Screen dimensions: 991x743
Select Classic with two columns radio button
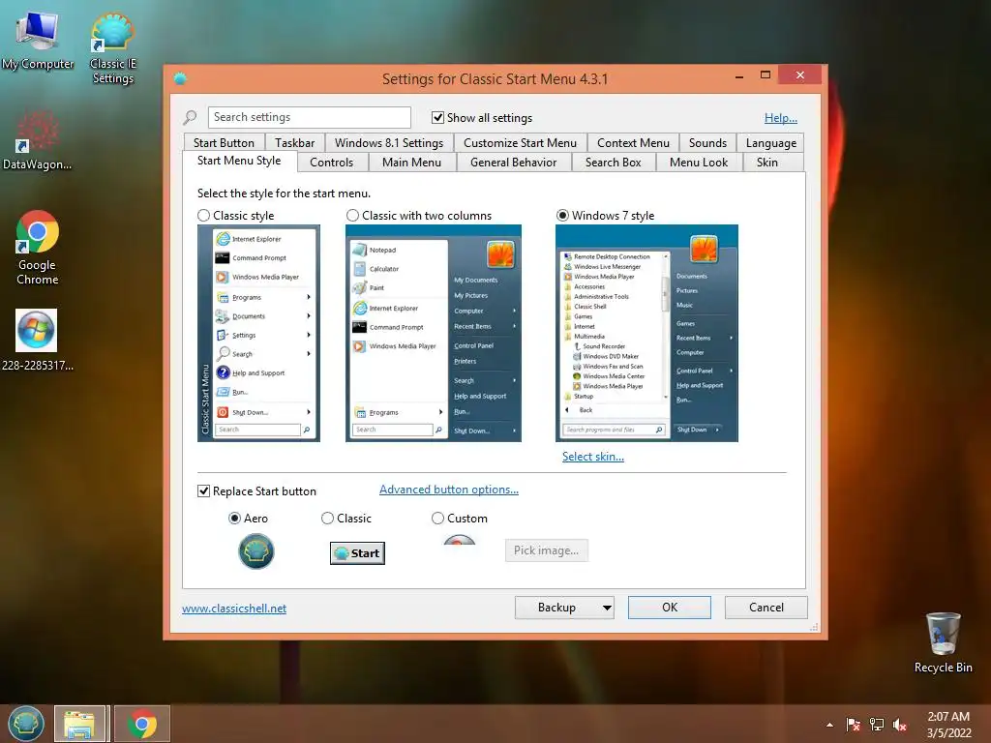tap(352, 216)
